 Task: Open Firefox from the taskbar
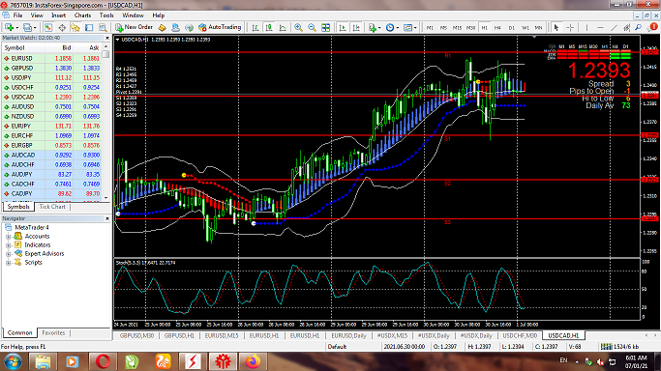click(x=253, y=361)
